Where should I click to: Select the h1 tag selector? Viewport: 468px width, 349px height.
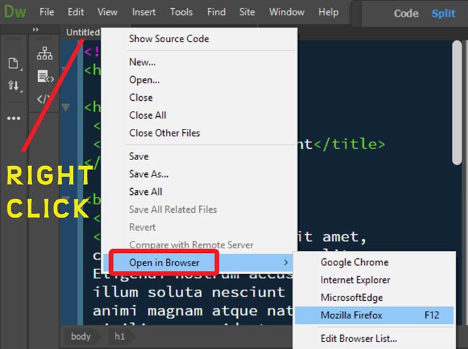coord(120,336)
